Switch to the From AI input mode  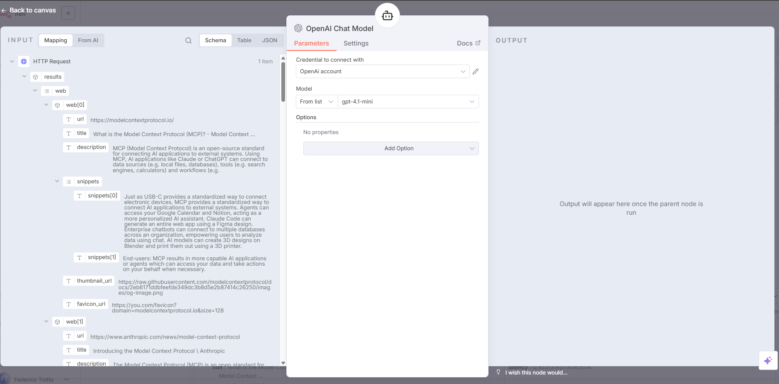point(88,40)
